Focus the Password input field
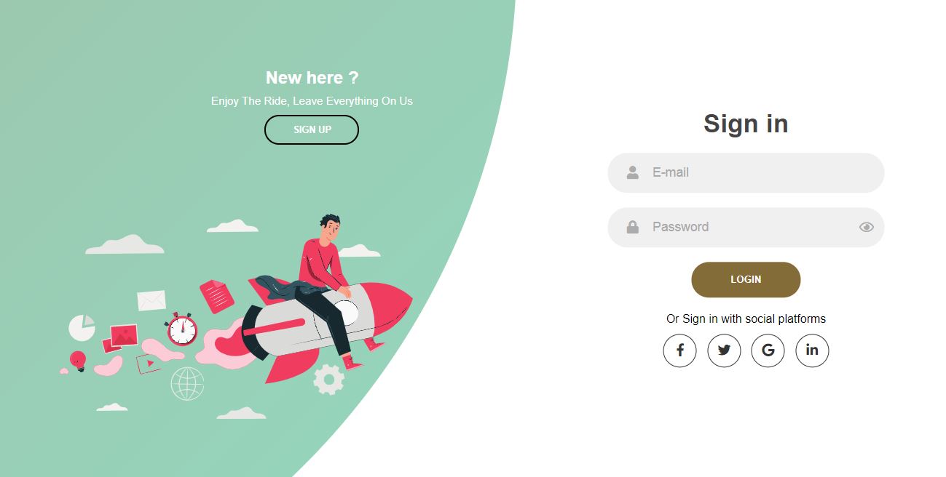Image resolution: width=946 pixels, height=477 pixels. pos(746,227)
